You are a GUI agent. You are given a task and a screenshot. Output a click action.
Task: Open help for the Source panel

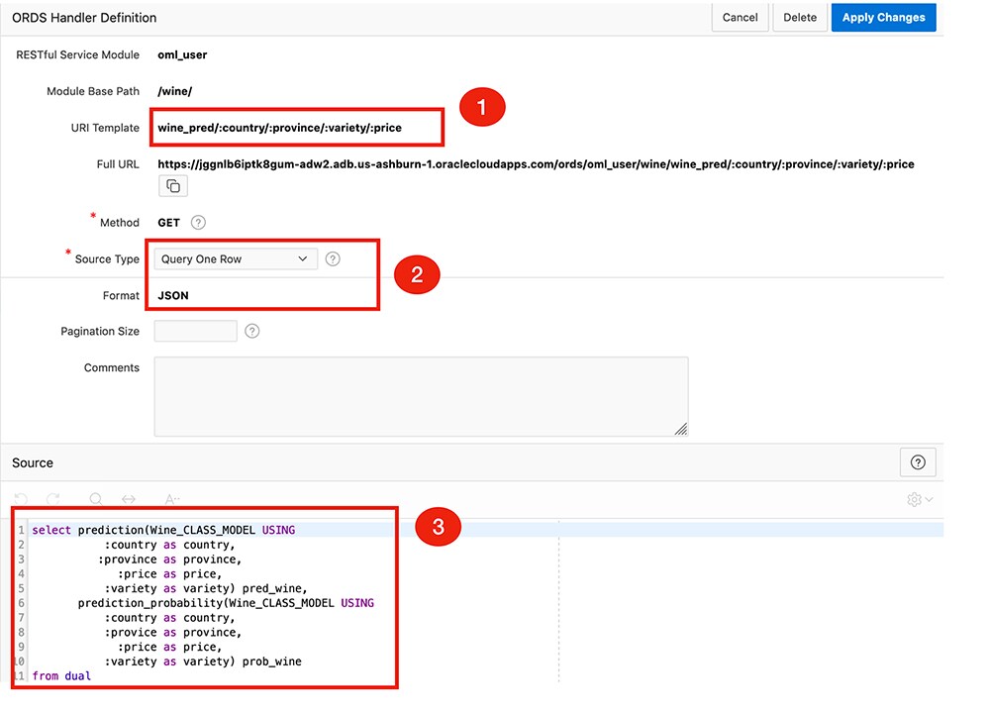click(x=918, y=461)
